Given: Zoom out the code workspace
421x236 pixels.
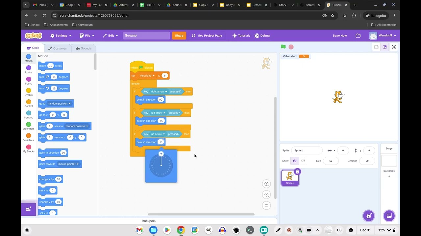Looking at the screenshot, I should (x=267, y=195).
